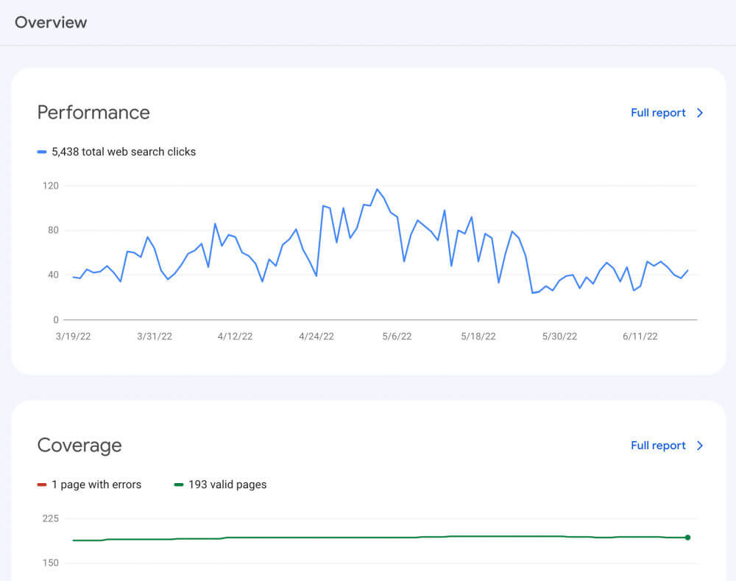Click the chevron arrow beside Performance Full report

(x=700, y=113)
